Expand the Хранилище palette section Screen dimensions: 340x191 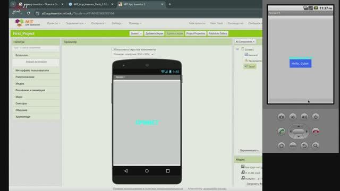click(36, 117)
